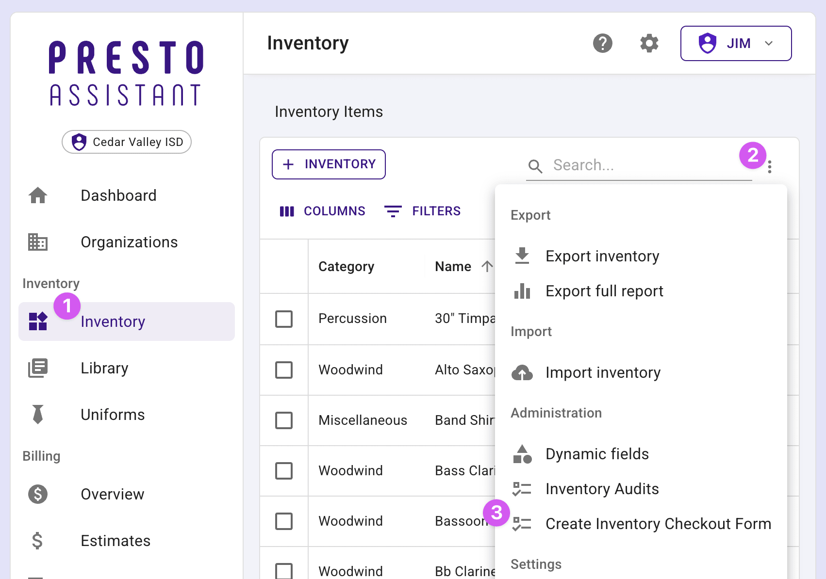
Task: Open Estimates in the sidebar
Action: [127, 541]
